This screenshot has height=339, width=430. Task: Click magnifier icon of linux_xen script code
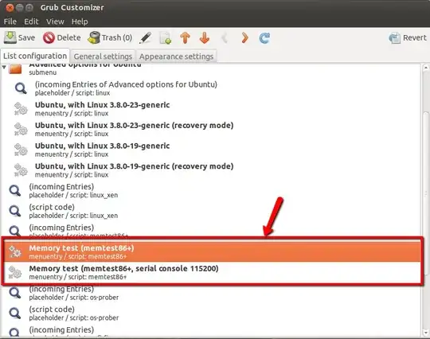(x=15, y=211)
